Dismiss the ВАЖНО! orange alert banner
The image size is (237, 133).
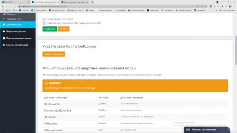(x=224, y=83)
